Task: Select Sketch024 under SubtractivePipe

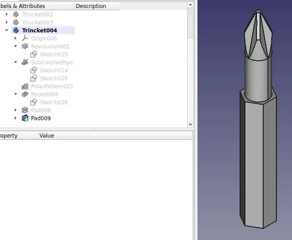Action: tap(54, 71)
